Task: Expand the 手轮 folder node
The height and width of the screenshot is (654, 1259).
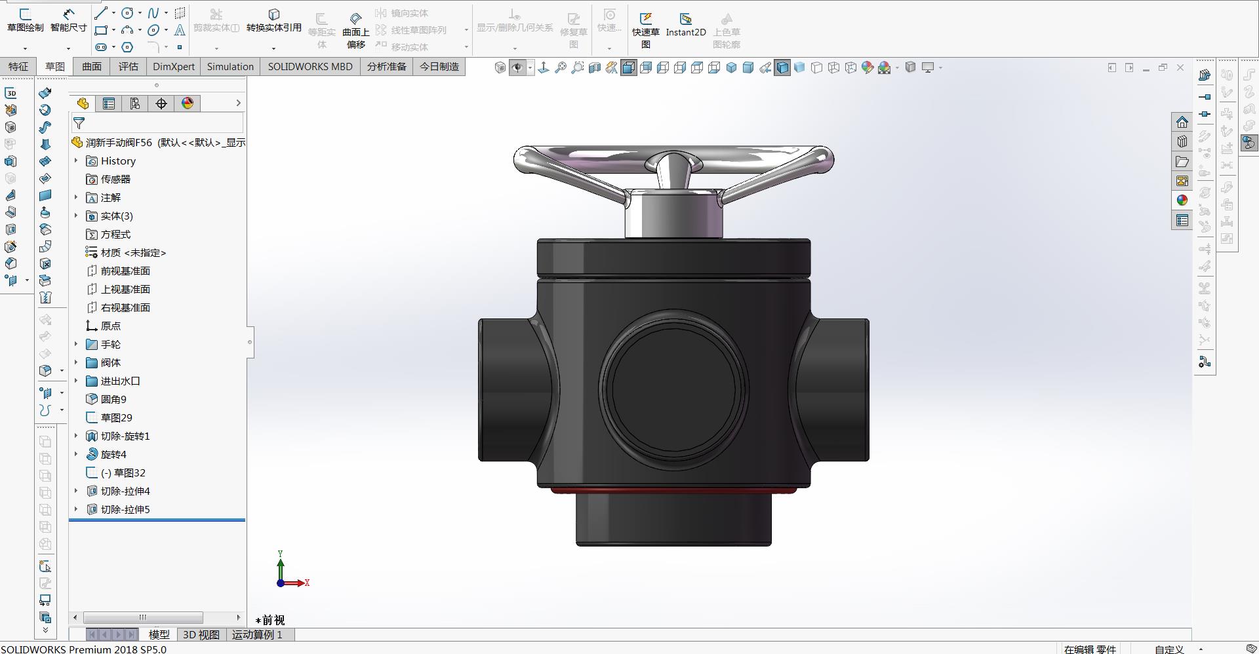Action: (x=76, y=344)
